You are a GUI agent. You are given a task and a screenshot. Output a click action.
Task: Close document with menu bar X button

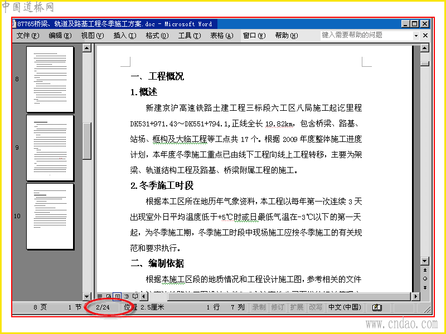click(x=425, y=36)
